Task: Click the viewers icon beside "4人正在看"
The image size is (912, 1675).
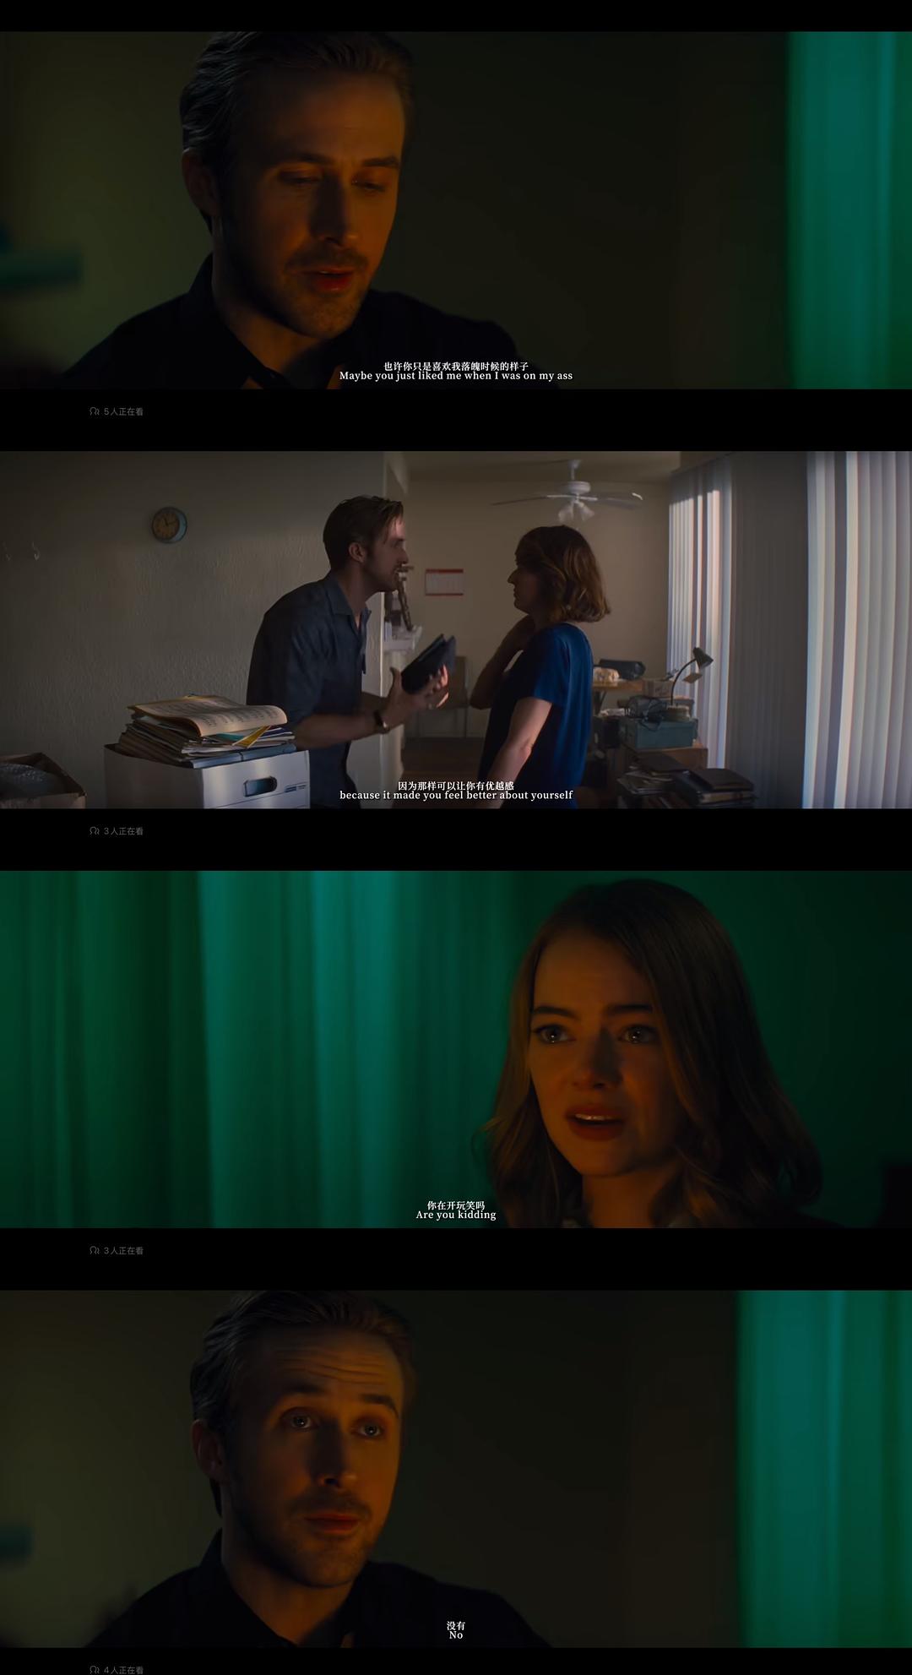Action: tap(95, 1670)
